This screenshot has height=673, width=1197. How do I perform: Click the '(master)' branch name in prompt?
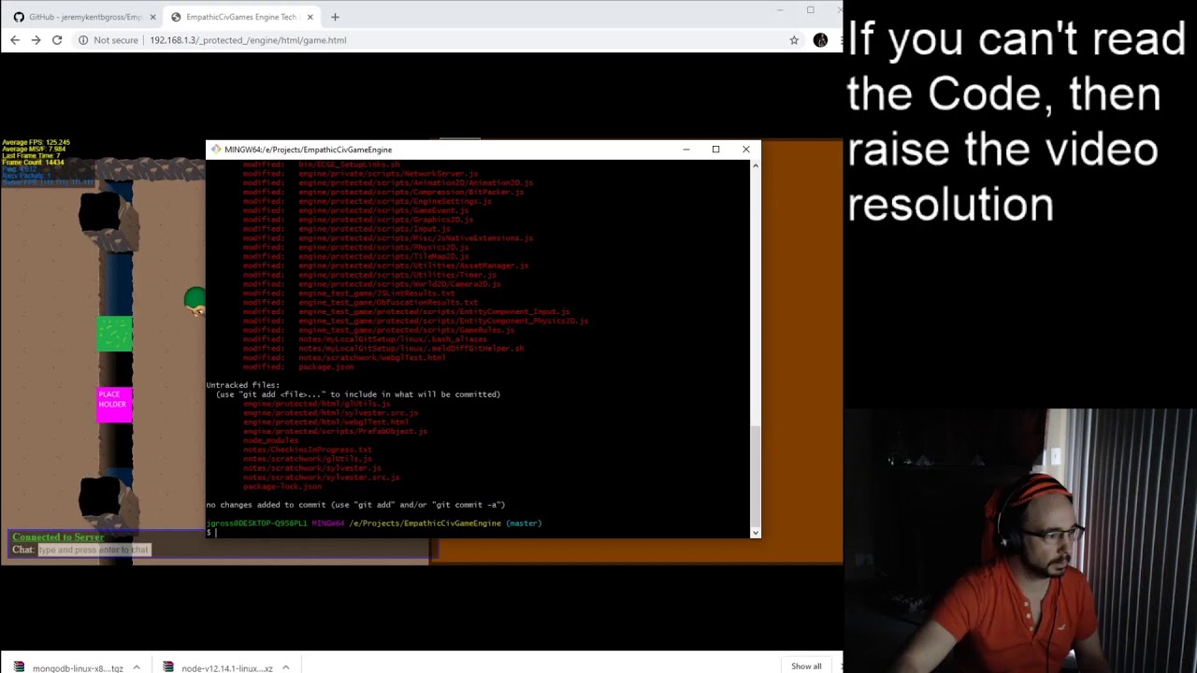[524, 523]
